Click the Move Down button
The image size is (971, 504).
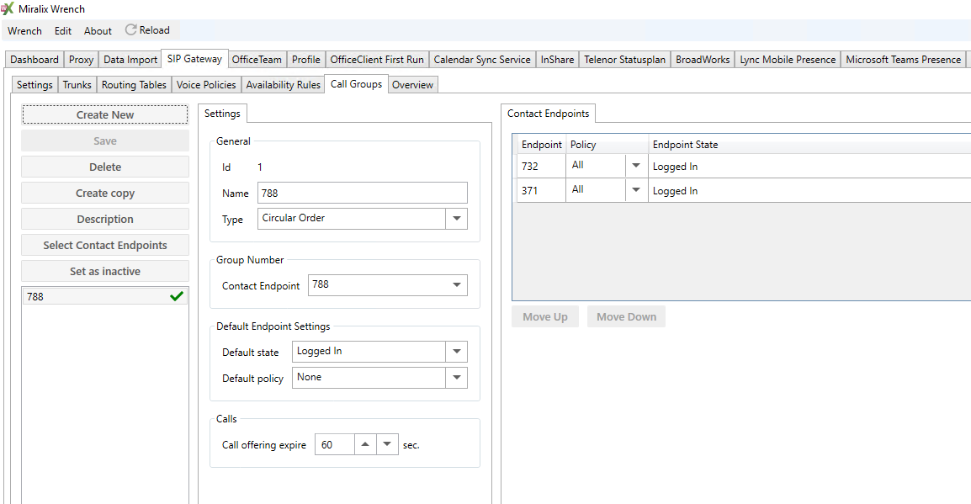(x=626, y=317)
